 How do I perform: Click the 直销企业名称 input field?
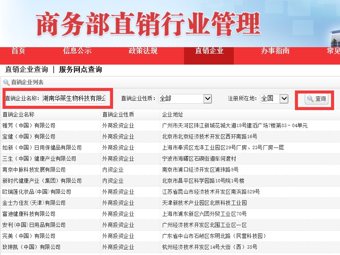pyautogui.click(x=72, y=98)
